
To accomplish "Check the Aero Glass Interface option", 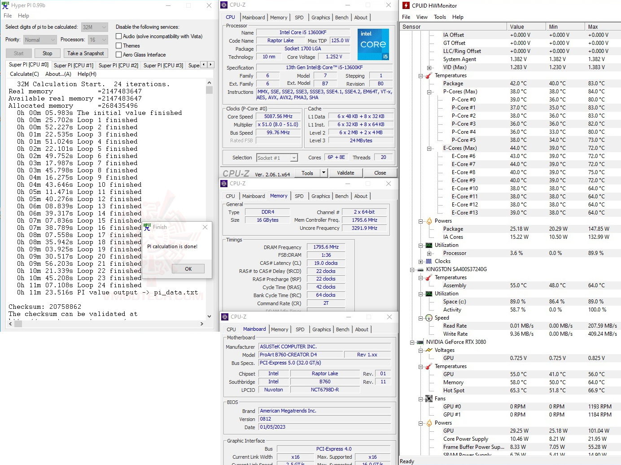I will click(x=119, y=55).
